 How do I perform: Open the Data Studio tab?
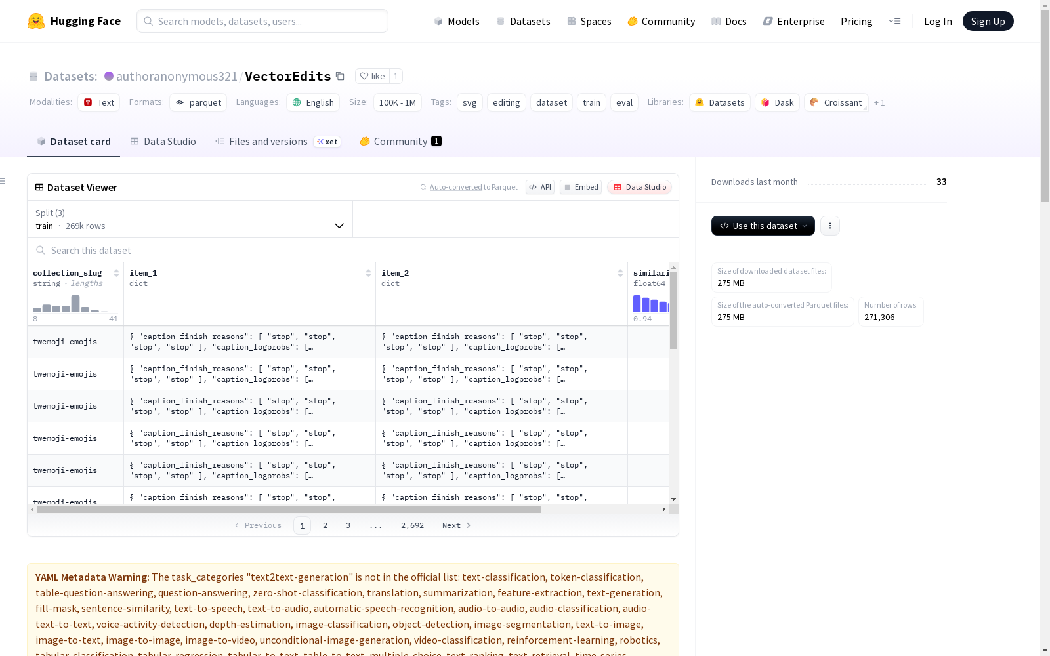pyautogui.click(x=163, y=142)
